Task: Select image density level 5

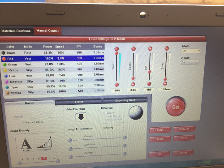Action: (44, 159)
